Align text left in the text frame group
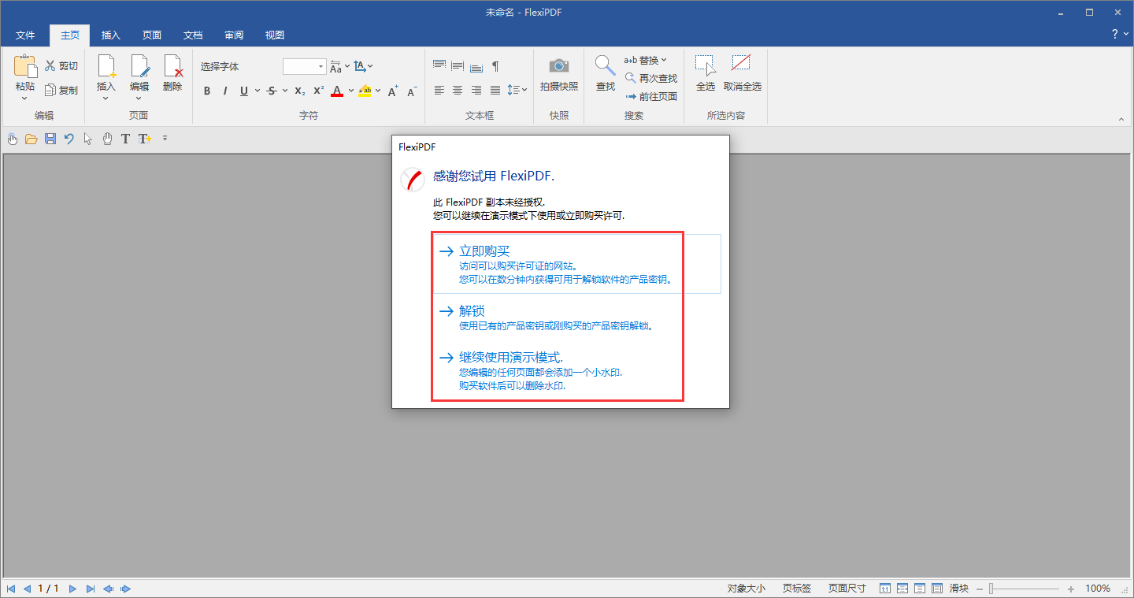This screenshot has width=1134, height=598. [439, 91]
